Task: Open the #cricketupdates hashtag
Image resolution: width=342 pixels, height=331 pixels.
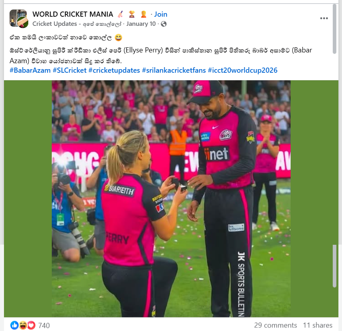Action: pyautogui.click(x=114, y=70)
